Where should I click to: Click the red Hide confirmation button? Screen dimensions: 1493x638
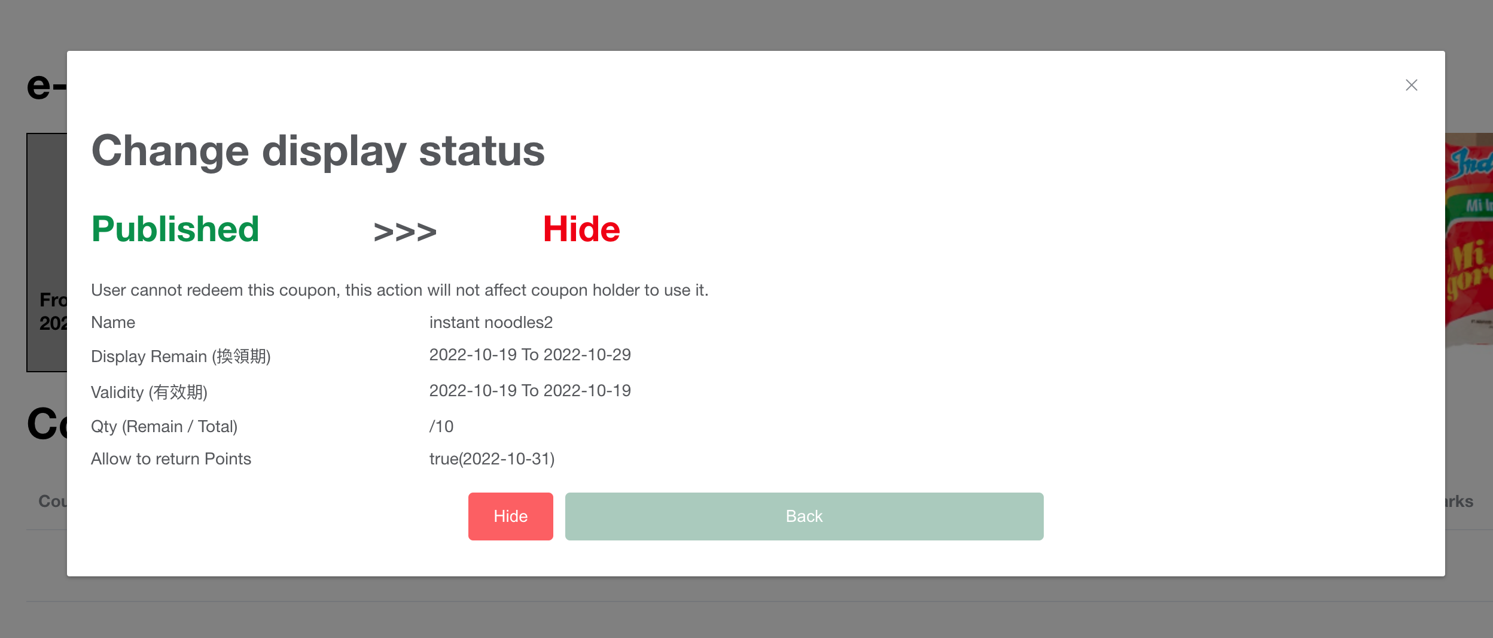click(510, 516)
